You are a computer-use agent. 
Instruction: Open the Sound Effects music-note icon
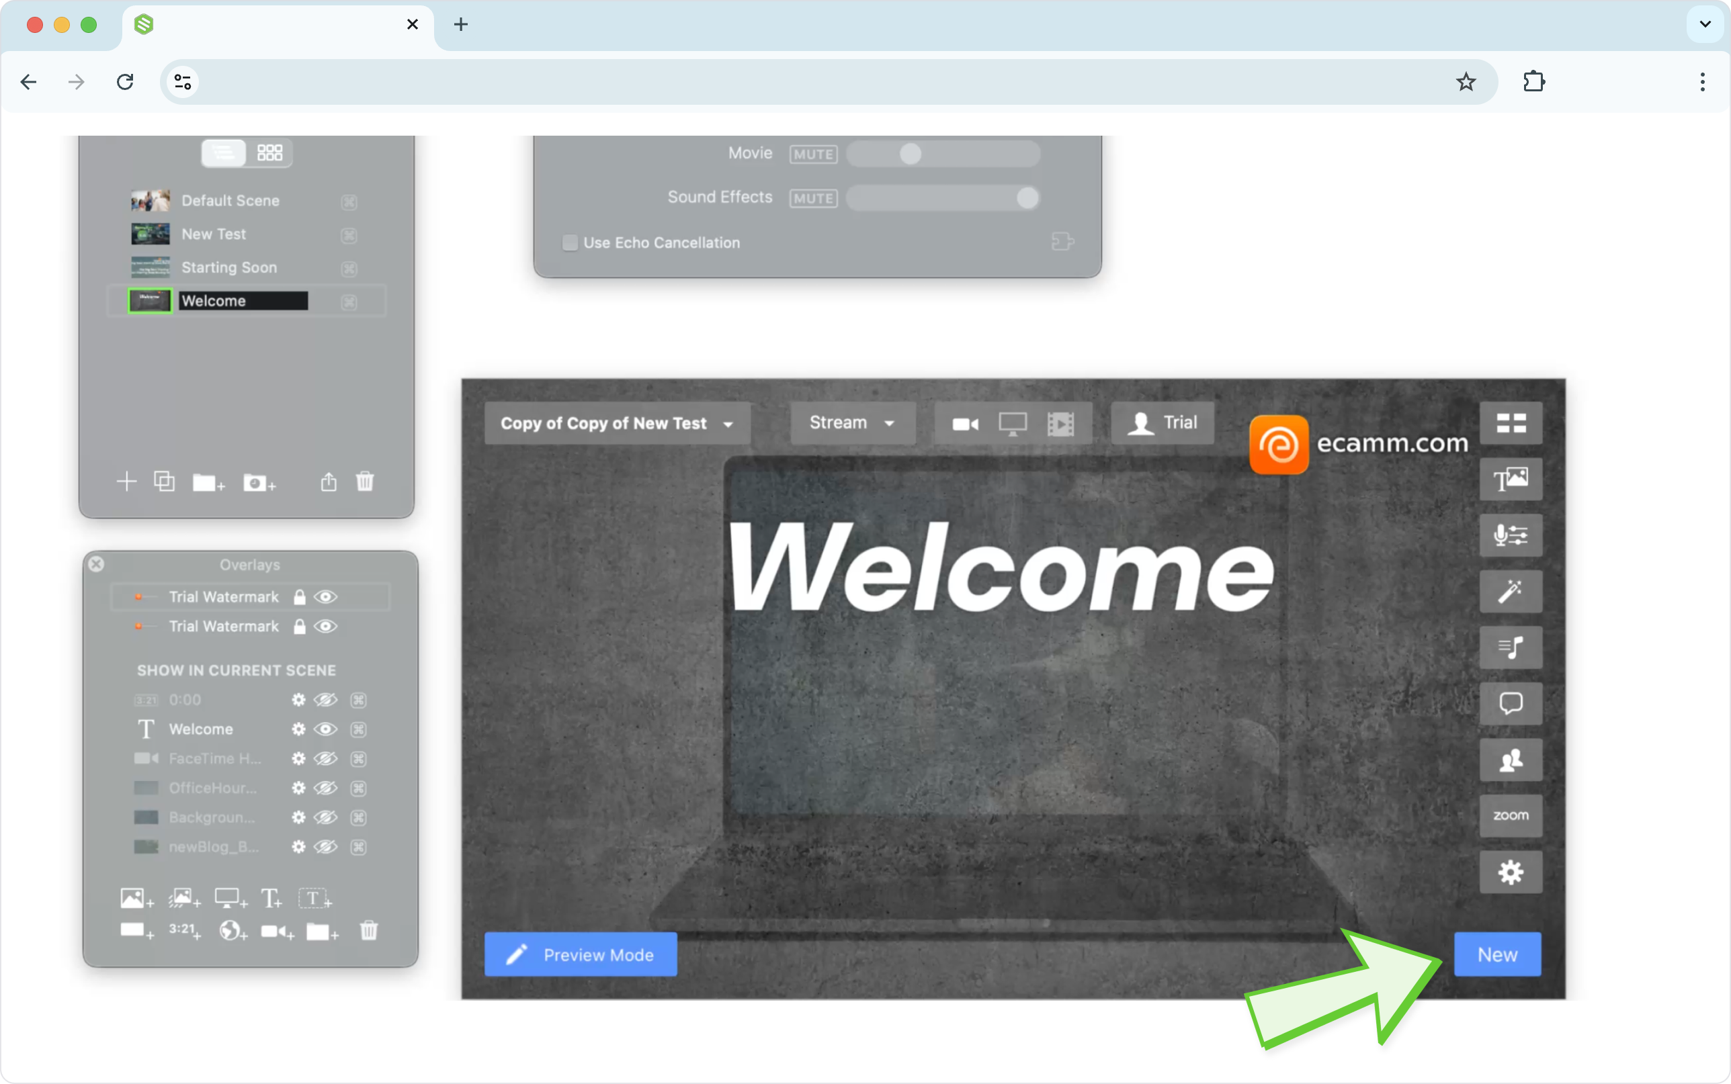click(x=1511, y=647)
